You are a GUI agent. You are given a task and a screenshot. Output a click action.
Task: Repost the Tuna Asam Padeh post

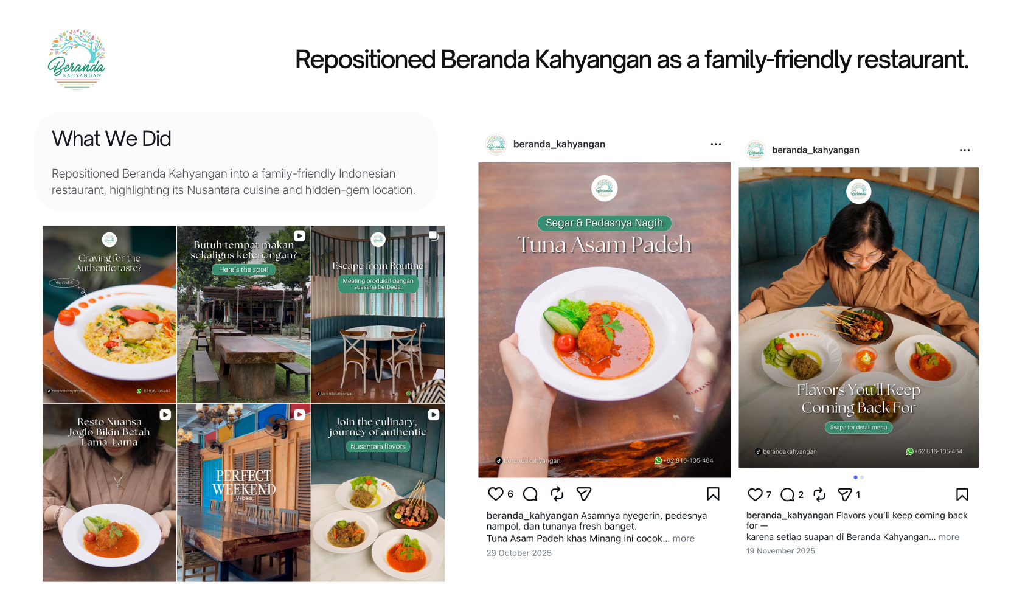pyautogui.click(x=557, y=494)
